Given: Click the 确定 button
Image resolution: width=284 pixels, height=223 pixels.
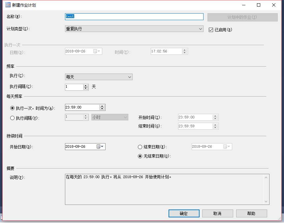Looking at the screenshot, I should point(184,213).
